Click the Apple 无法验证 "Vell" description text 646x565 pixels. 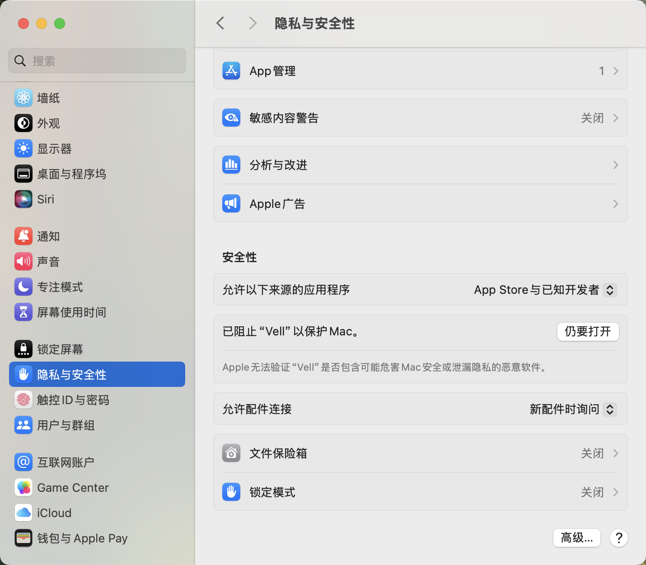(x=385, y=367)
